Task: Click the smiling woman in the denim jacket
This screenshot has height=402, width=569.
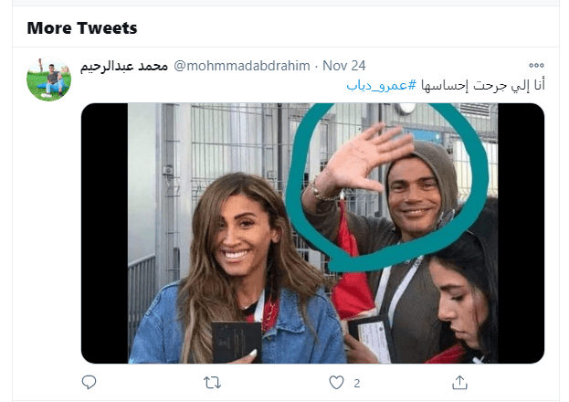Action: point(236,269)
